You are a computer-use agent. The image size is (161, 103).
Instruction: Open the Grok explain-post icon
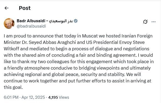point(145,22)
